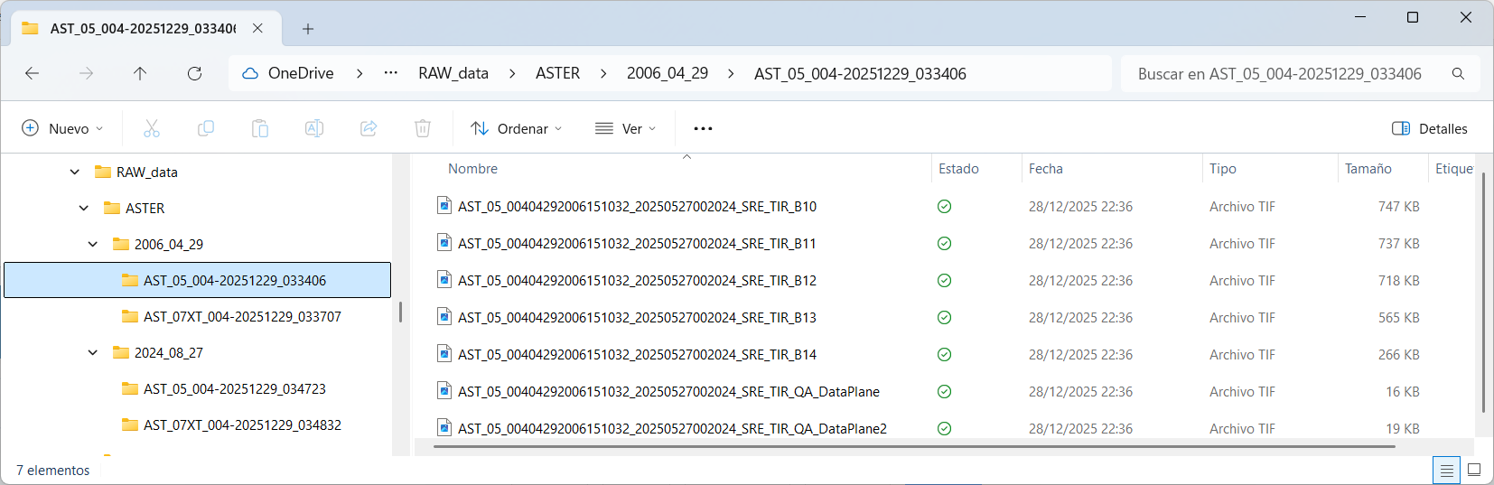Navigate to RAW_data in address bar
This screenshot has height=485, width=1494.
pyautogui.click(x=453, y=73)
